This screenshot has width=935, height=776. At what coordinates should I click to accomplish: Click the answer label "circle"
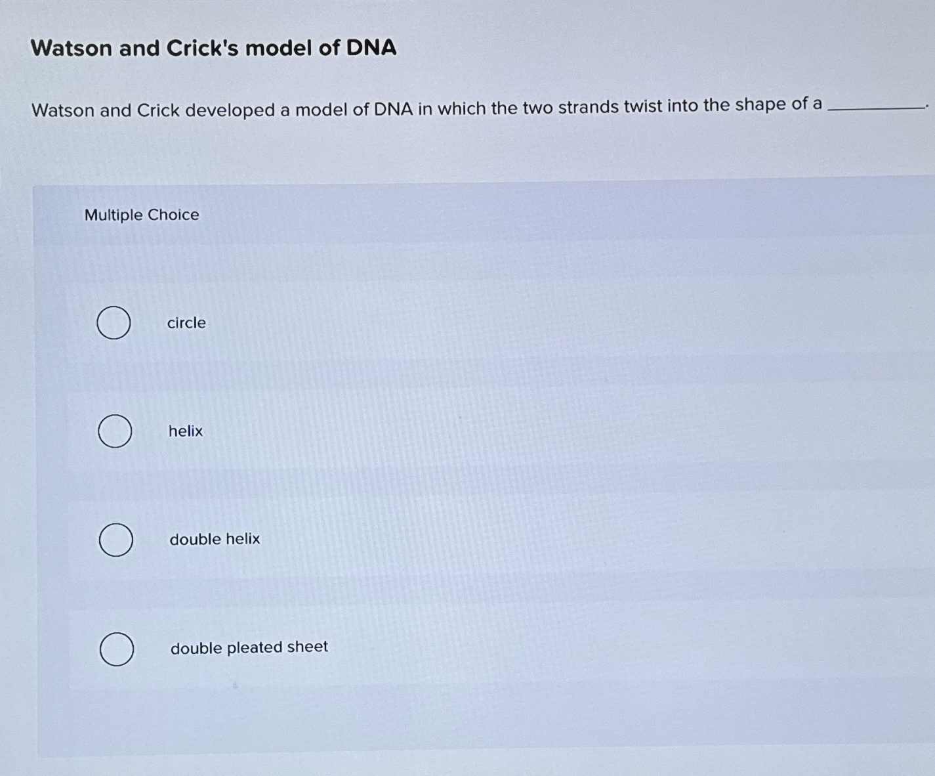point(186,322)
